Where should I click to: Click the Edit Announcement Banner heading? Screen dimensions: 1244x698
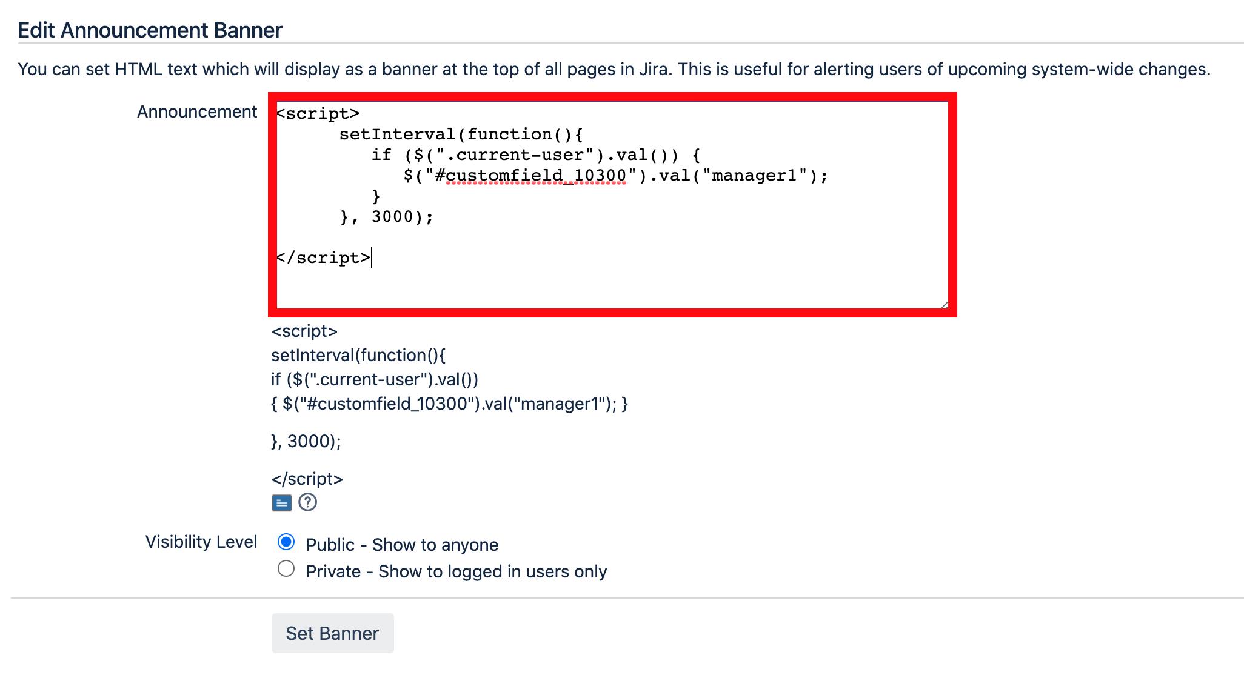coord(150,30)
